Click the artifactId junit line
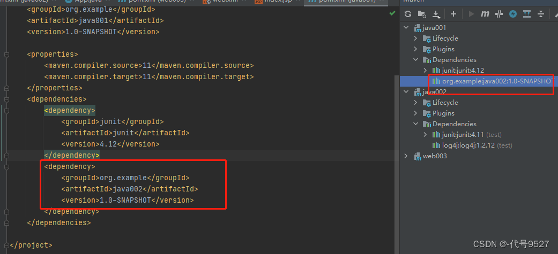Image resolution: width=558 pixels, height=254 pixels. pos(125,133)
